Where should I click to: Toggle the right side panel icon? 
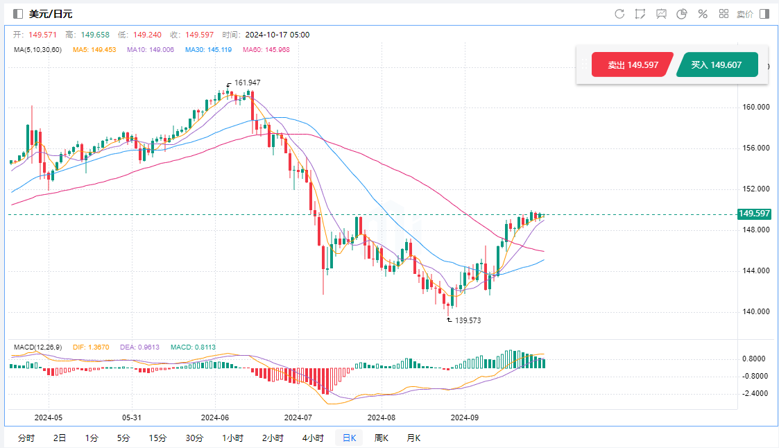[x=764, y=14]
